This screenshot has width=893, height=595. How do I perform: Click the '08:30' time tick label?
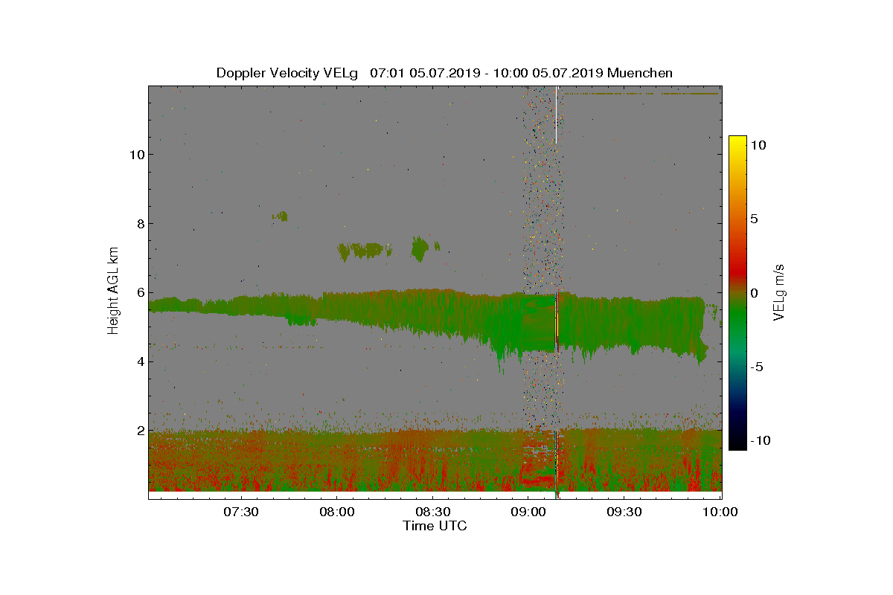pyautogui.click(x=433, y=512)
